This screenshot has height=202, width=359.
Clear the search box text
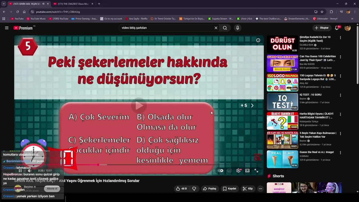point(216,28)
